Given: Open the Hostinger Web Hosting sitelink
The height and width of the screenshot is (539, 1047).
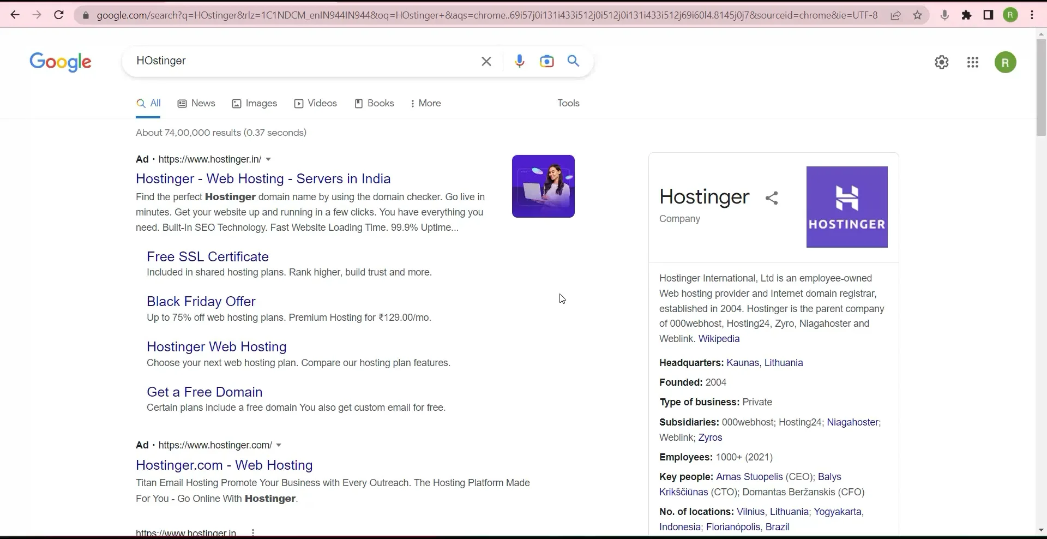Looking at the screenshot, I should [216, 346].
